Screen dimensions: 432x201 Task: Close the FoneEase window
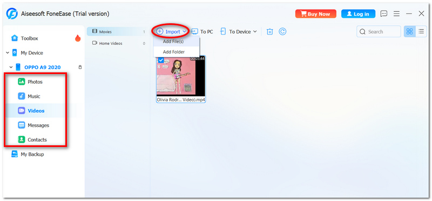click(422, 14)
